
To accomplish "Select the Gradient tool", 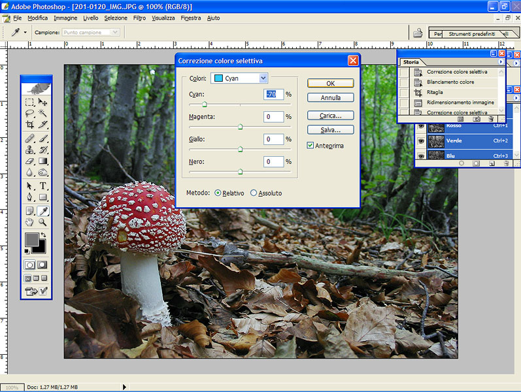I will [43, 161].
